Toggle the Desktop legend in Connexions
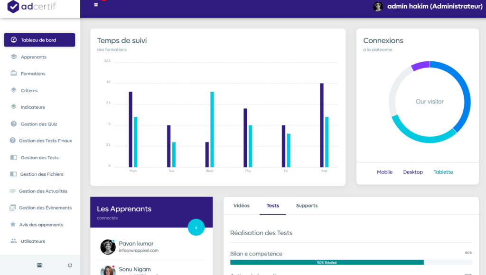 (412, 172)
